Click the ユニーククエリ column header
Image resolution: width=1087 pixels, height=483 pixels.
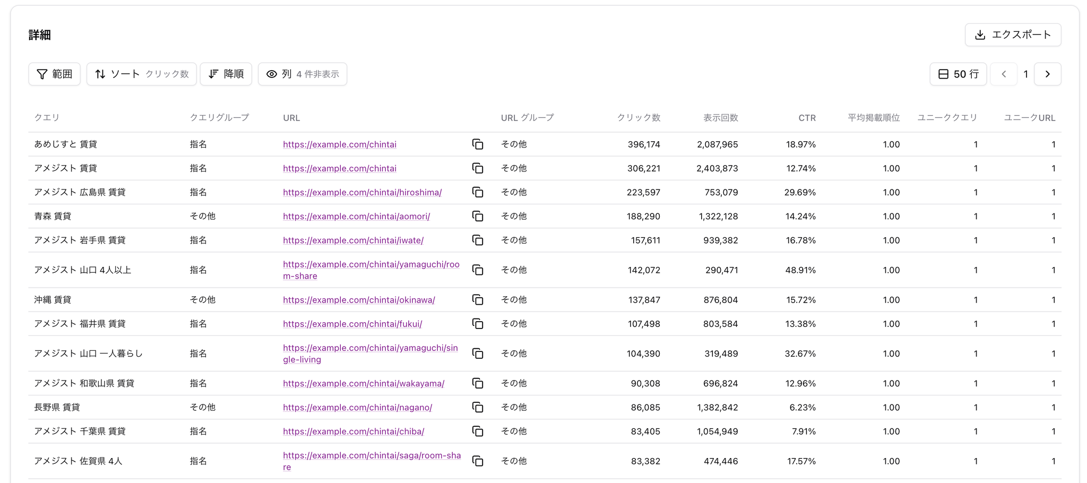[947, 117]
